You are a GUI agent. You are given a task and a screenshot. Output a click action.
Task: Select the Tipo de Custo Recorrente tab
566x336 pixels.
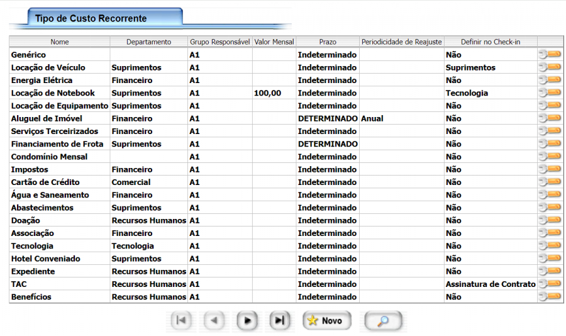[91, 18]
